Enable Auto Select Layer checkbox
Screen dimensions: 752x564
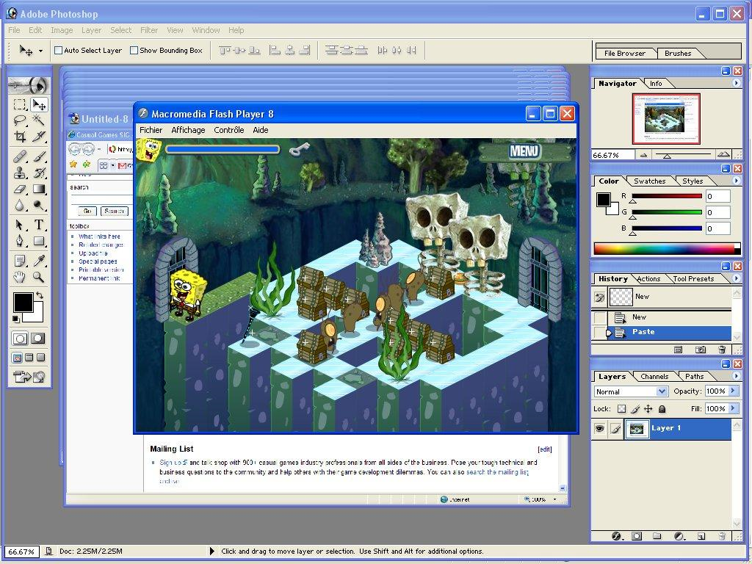click(59, 51)
